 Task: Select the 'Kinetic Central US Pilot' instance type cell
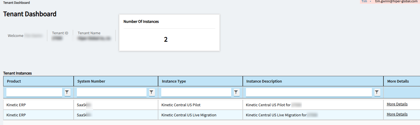click(x=200, y=105)
